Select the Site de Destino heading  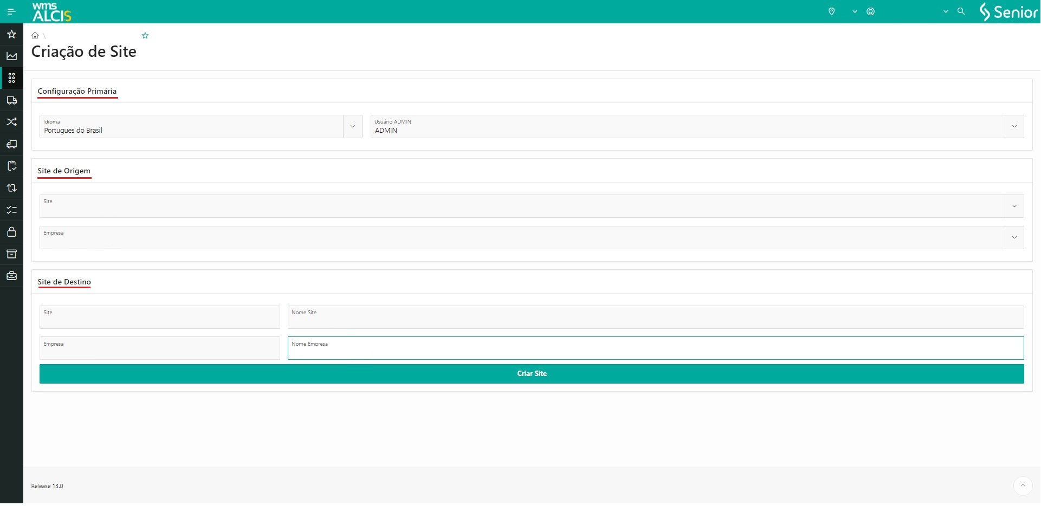pyautogui.click(x=64, y=282)
